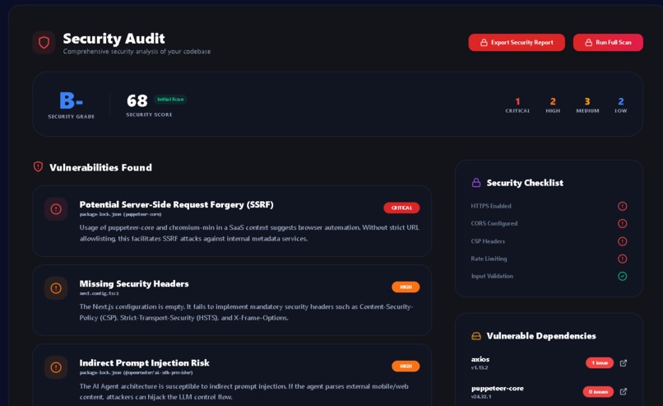Open the external link for axios
This screenshot has width=663, height=406.
[624, 363]
